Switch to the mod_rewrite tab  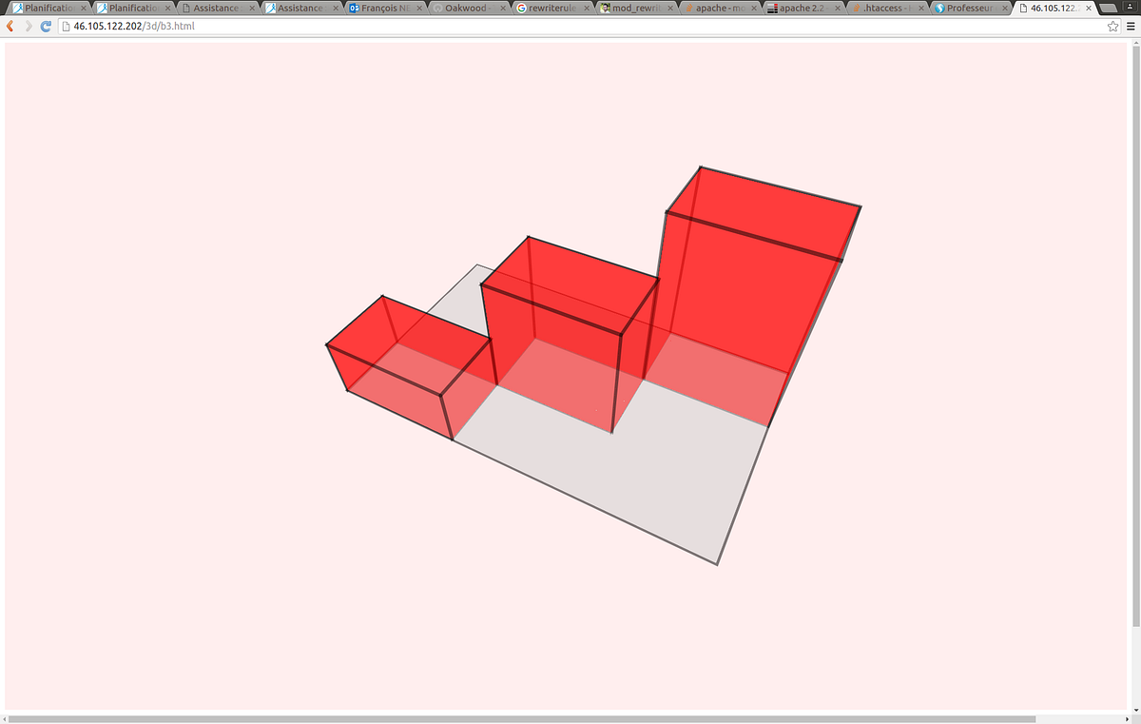[632, 8]
